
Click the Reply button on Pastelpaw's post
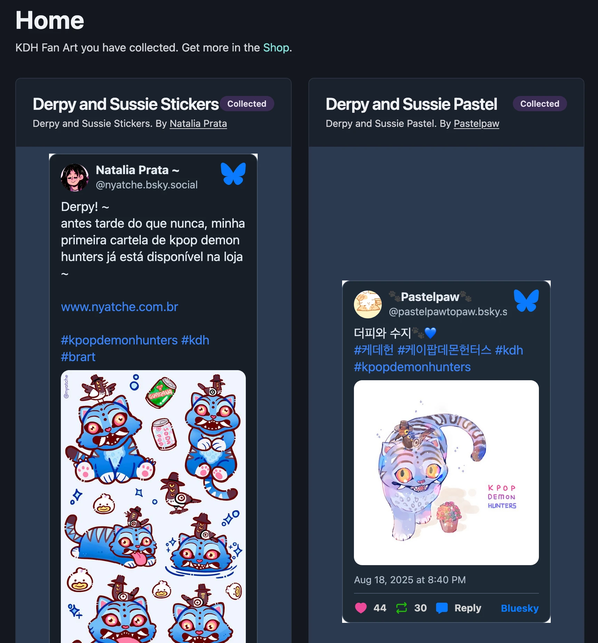(x=468, y=608)
